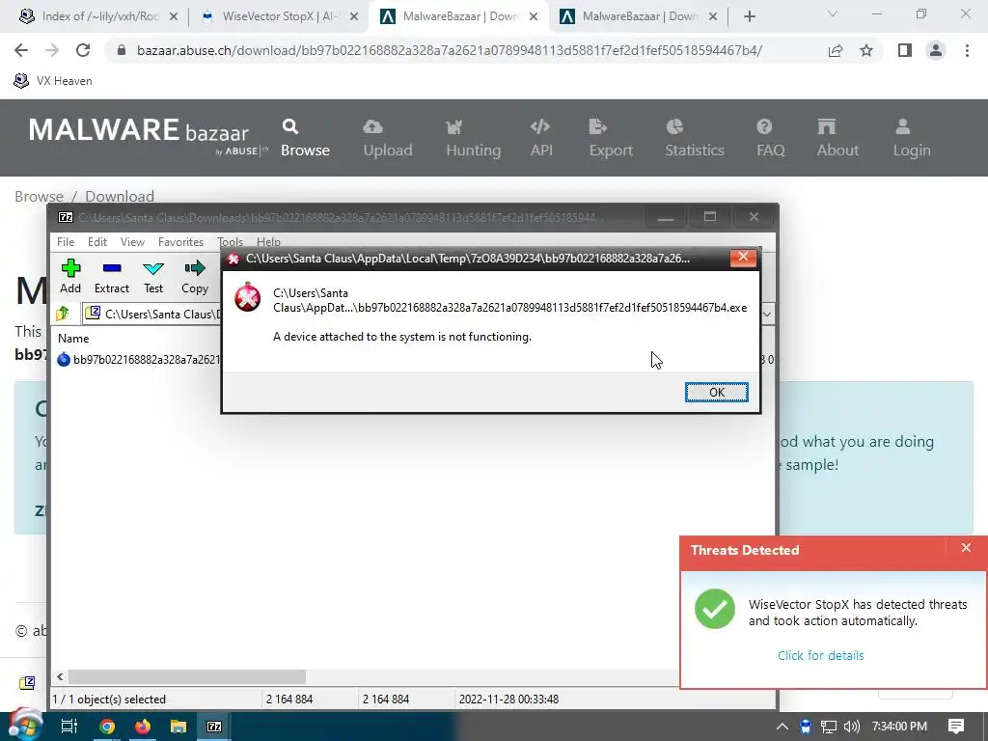Click the 7-Zip taskbar button
This screenshot has width=988, height=741.
[x=214, y=727]
